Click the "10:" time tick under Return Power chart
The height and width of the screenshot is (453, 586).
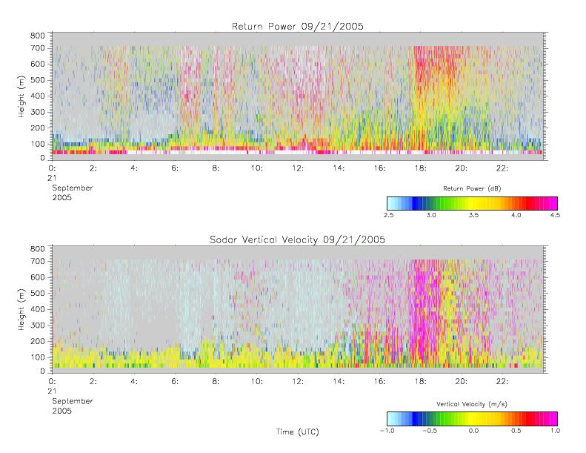257,168
